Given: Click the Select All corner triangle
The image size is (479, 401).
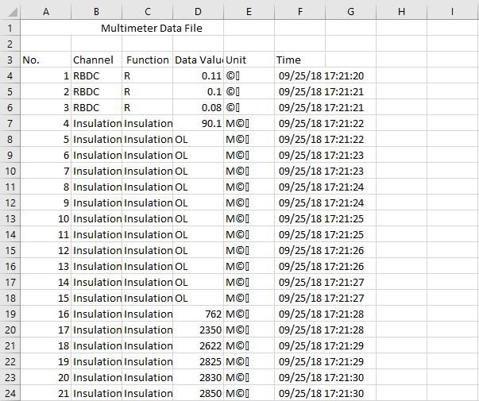Looking at the screenshot, I should [12, 12].
